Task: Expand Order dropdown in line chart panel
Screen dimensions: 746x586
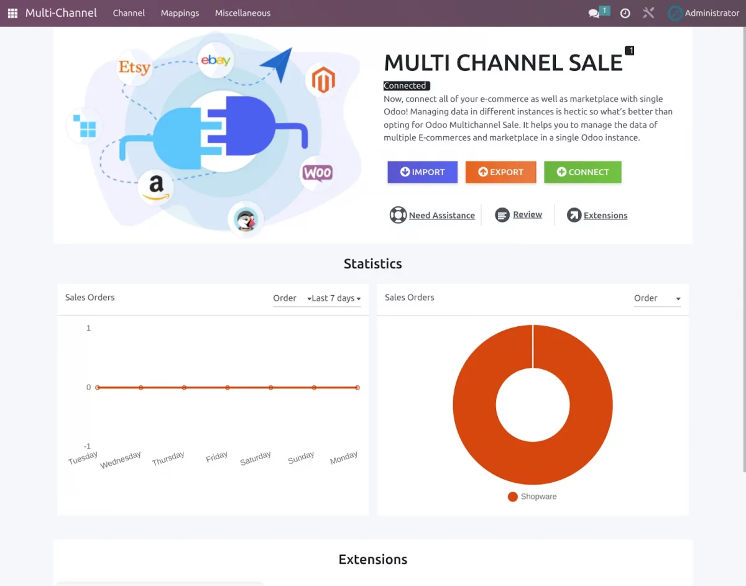Action: pyautogui.click(x=292, y=298)
